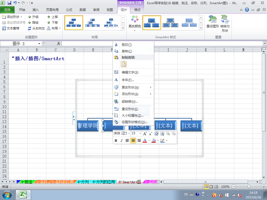This screenshot has height=200, width=267.
Task: Click the zoom in plus button
Action: pyautogui.click(x=264, y=187)
